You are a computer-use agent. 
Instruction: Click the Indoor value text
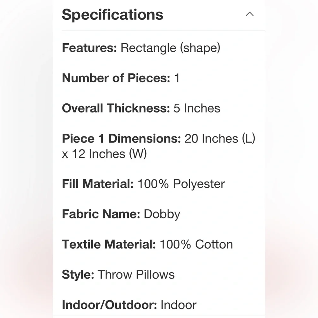click(x=178, y=305)
